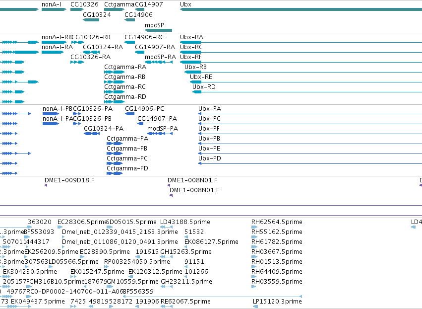This screenshot has width=422, height=309.
Task: Click the CG14907-PA protein label
Action: click(157, 119)
